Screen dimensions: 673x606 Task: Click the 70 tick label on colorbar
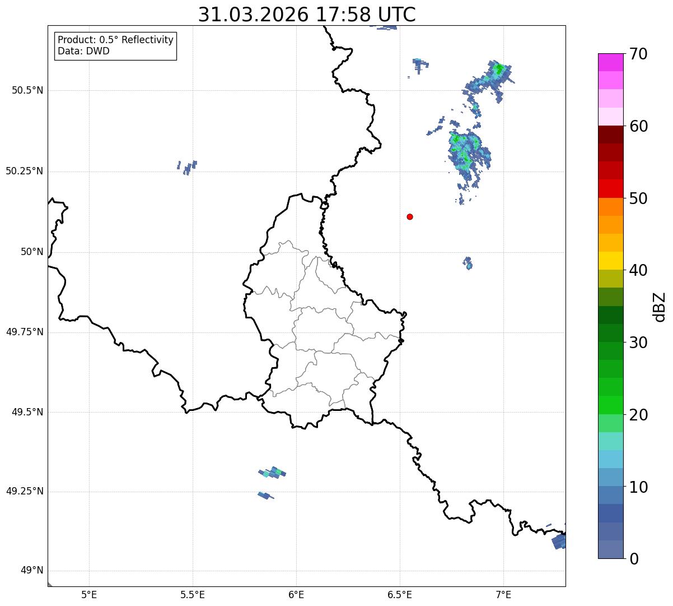pos(638,54)
